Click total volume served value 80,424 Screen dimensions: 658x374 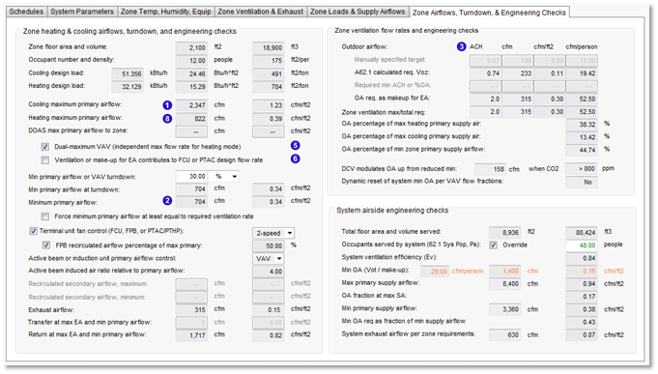click(x=582, y=233)
